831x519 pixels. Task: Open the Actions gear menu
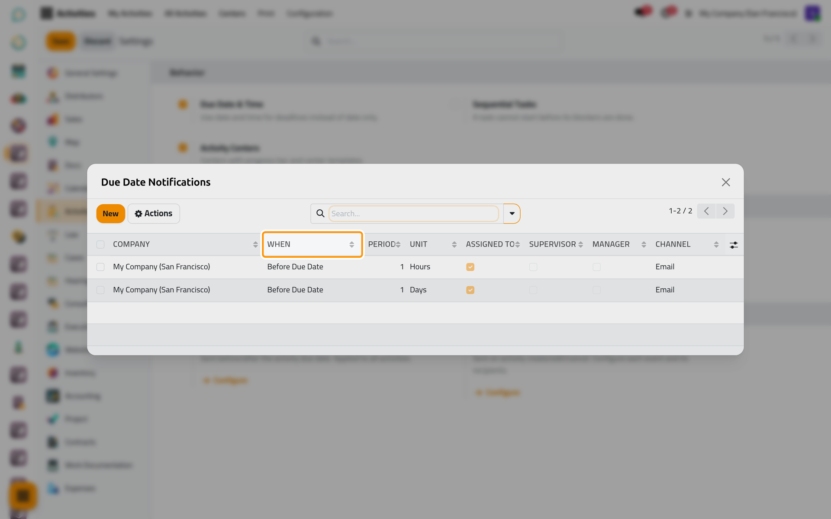click(154, 214)
